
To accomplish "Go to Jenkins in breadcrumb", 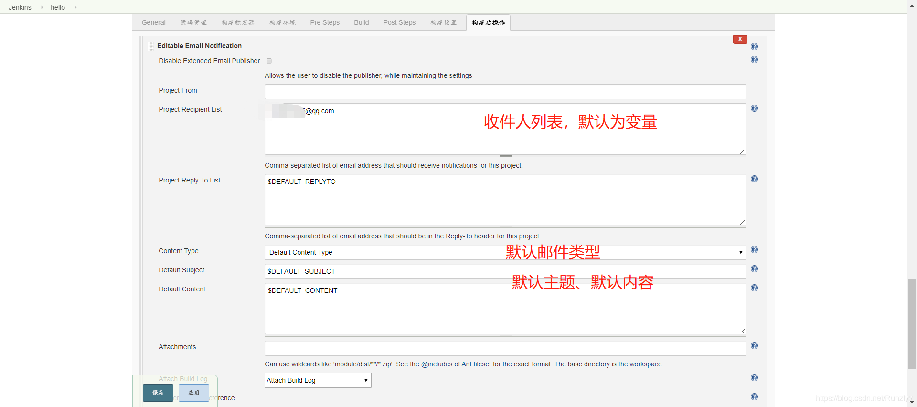I will (x=20, y=7).
